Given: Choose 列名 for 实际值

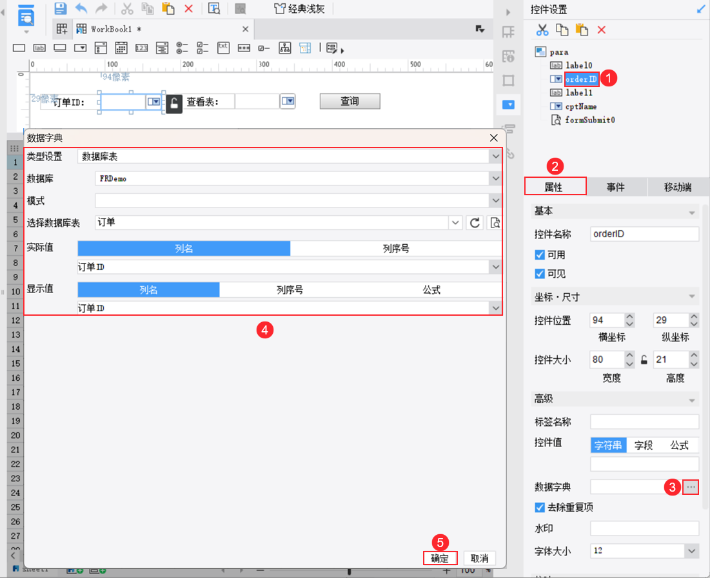Looking at the screenshot, I should (x=184, y=249).
